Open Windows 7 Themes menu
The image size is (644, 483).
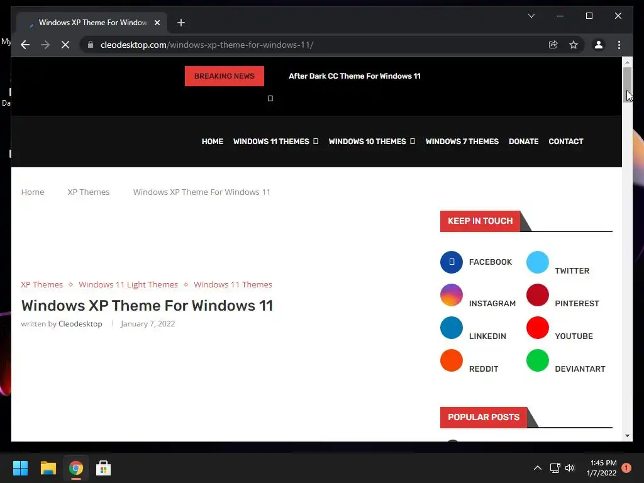point(462,142)
